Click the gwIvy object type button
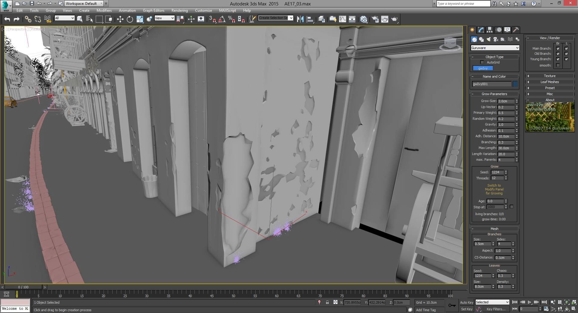Image resolution: width=578 pixels, height=313 pixels. point(483,68)
